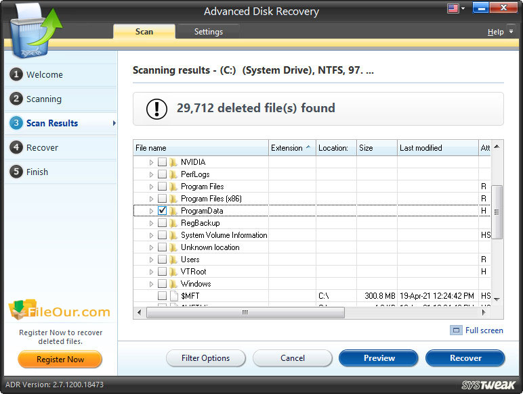Check the Users folder checkbox
The image size is (523, 394).
[162, 260]
